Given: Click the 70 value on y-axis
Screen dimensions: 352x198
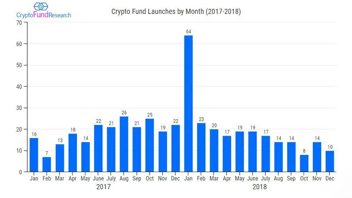Looking at the screenshot, I should [x=19, y=23].
